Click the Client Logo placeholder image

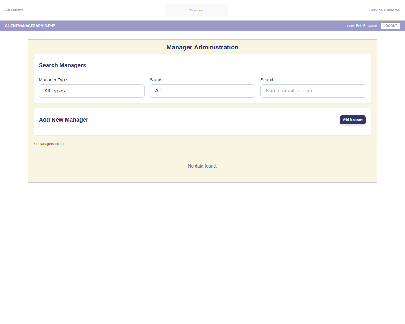(x=196, y=10)
